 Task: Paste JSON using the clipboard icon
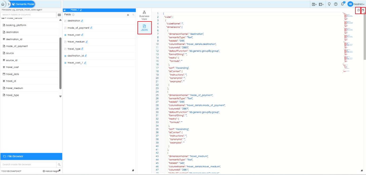click(x=363, y=10)
